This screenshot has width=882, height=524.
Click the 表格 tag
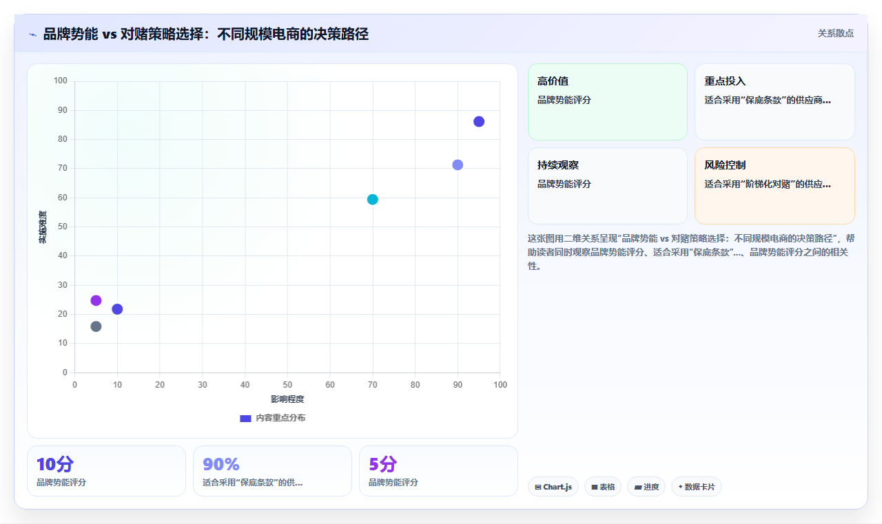[x=603, y=487]
